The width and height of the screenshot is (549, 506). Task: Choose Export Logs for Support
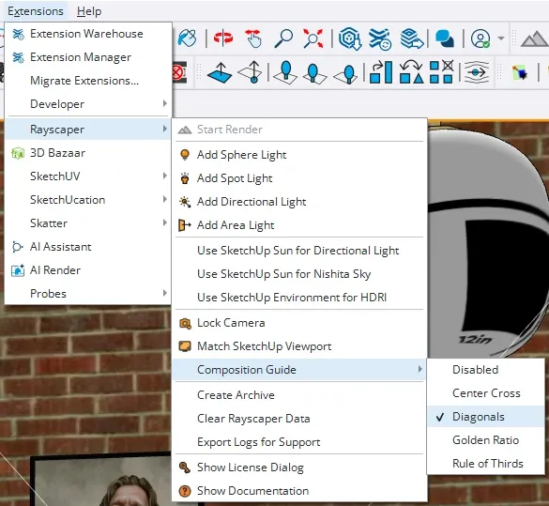[299, 442]
